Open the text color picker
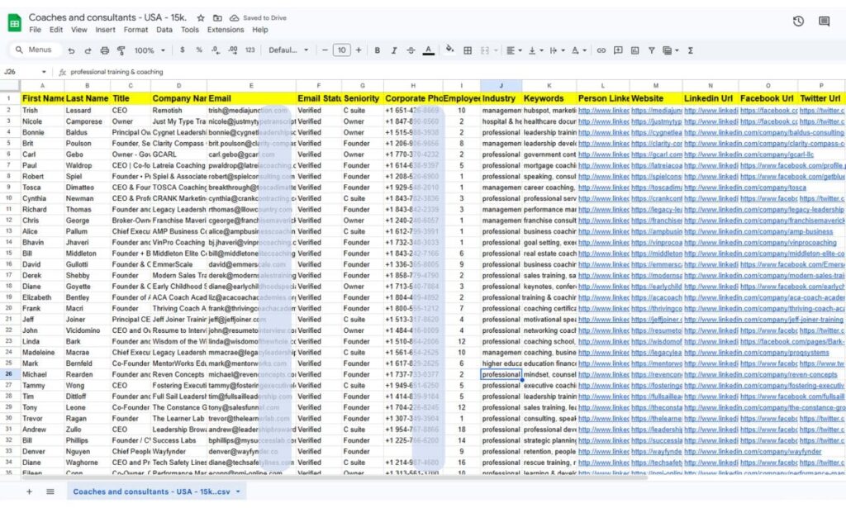 [429, 50]
